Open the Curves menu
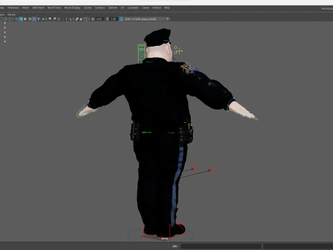This screenshot has width=333, height=250. click(87, 8)
